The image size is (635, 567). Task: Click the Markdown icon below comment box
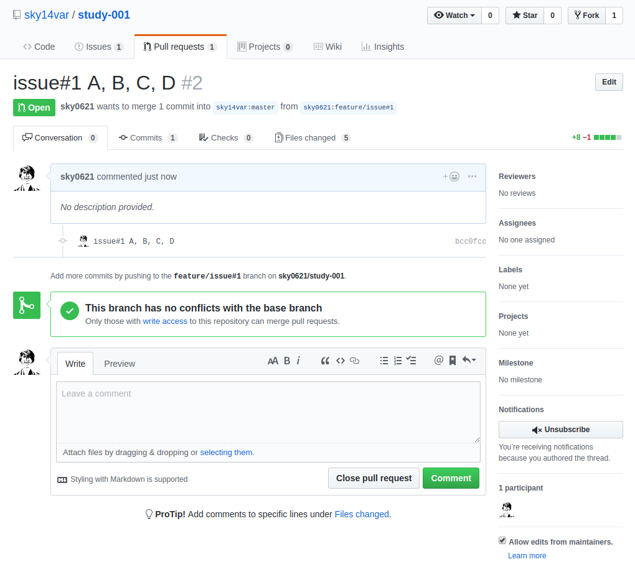point(62,479)
